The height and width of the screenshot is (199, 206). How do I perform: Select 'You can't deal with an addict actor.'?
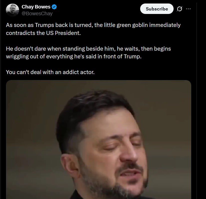50,72
